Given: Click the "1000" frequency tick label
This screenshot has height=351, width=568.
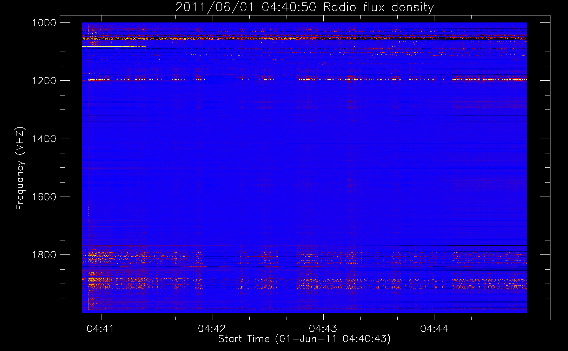Looking at the screenshot, I should coord(44,23).
